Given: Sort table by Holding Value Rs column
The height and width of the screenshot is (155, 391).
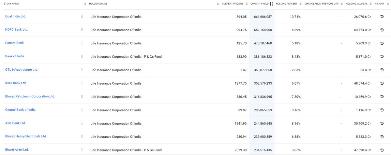Looking at the screenshot, I should click(371, 4).
